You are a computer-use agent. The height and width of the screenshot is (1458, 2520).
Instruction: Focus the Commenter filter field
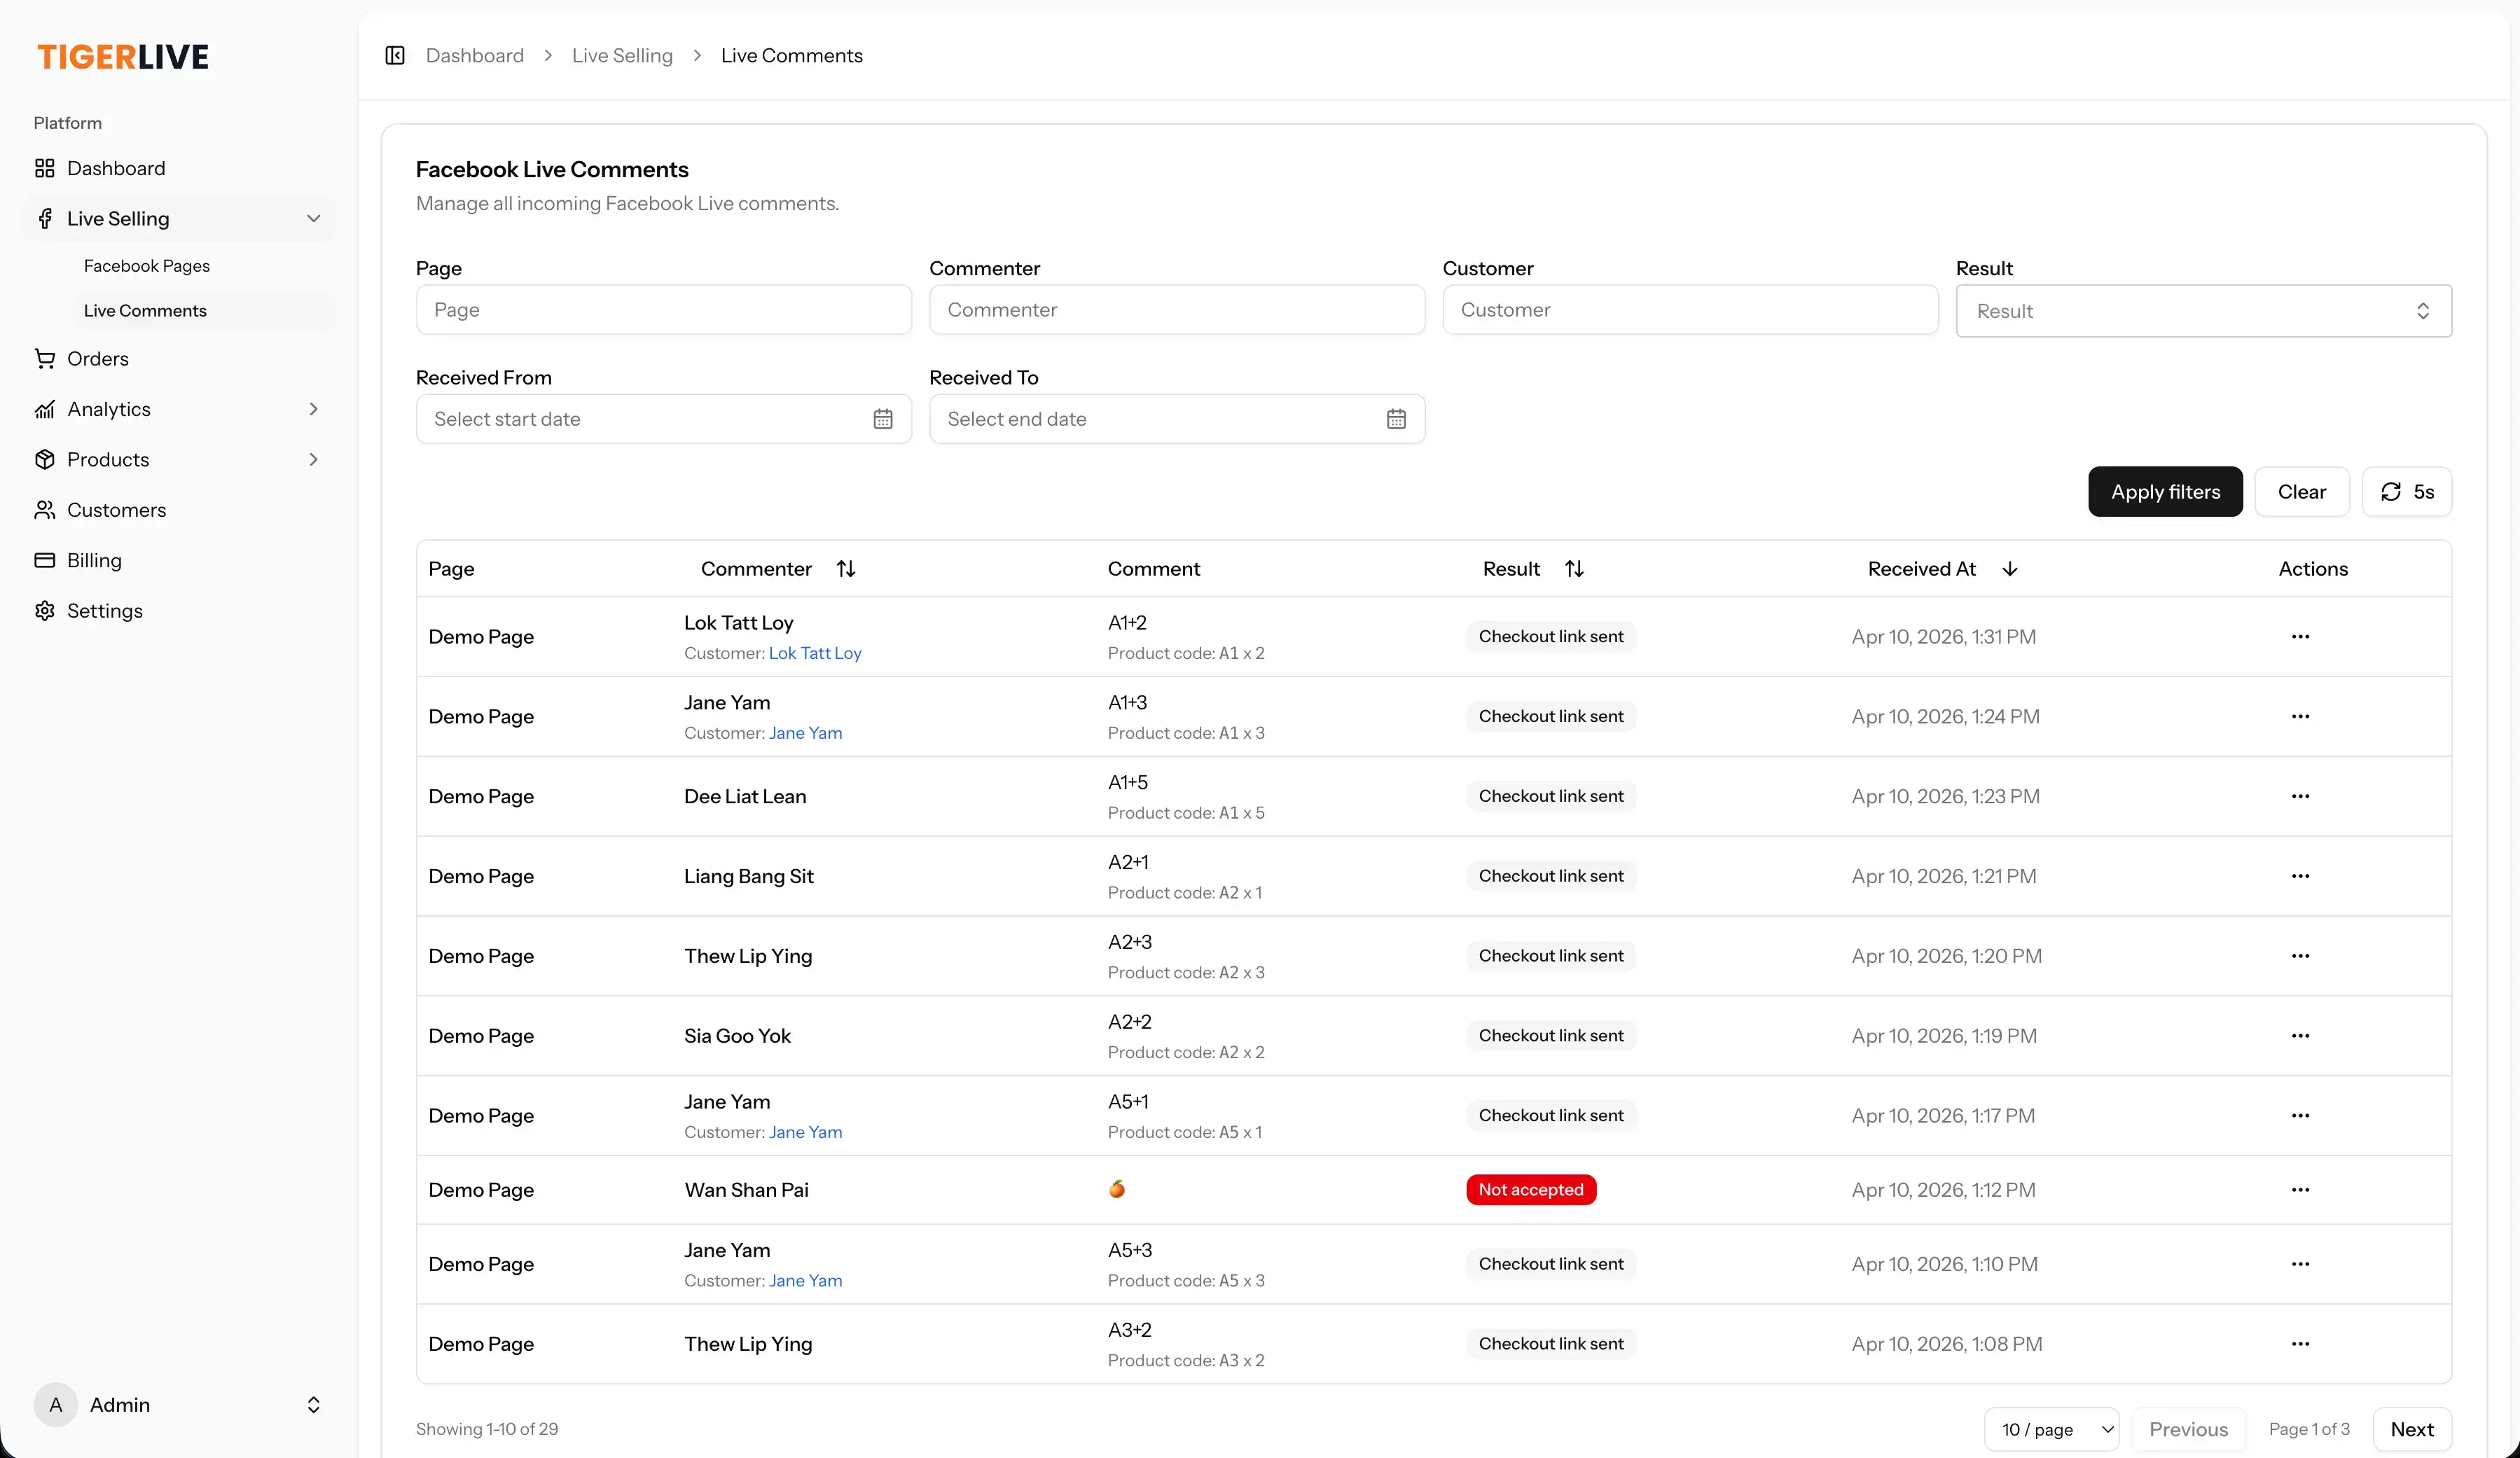[1177, 310]
